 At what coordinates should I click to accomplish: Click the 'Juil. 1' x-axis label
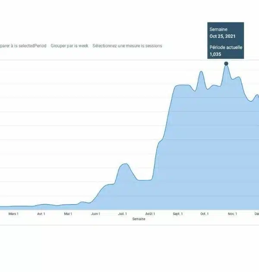123,214
